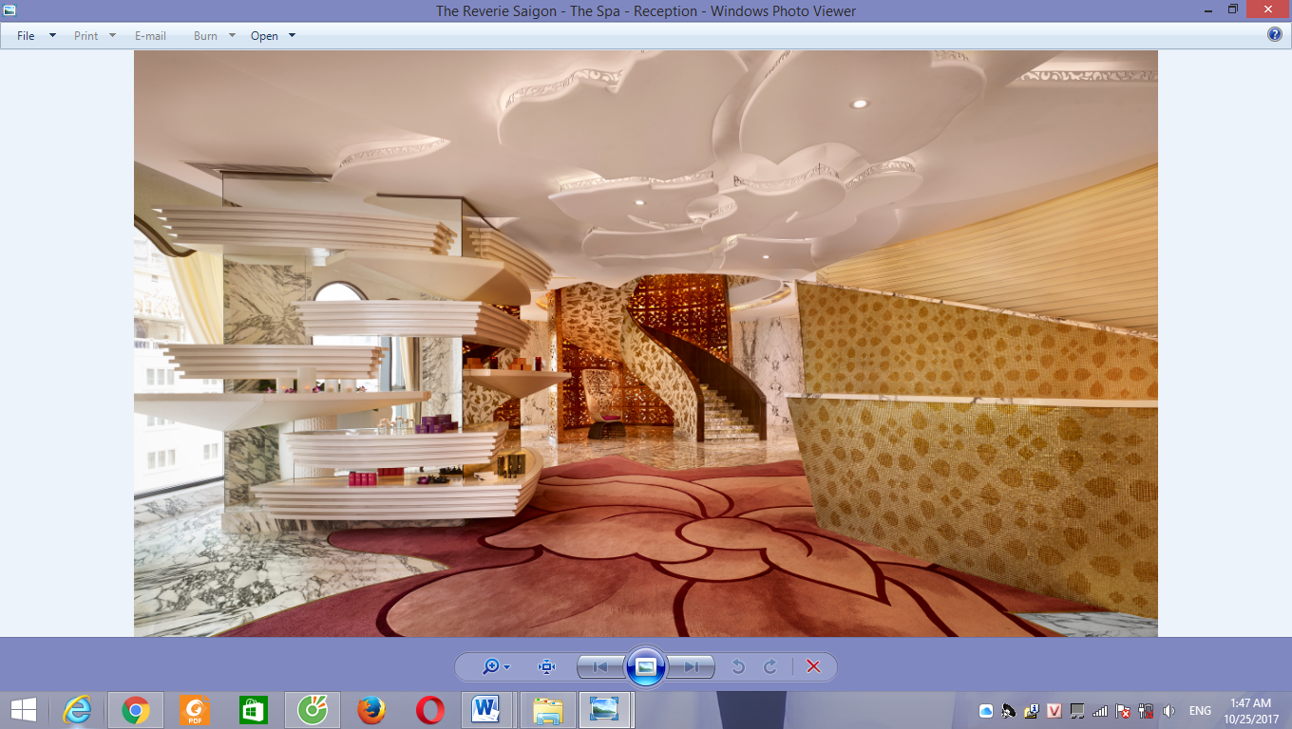Open the Print menu
1292x729 pixels.
[95, 36]
